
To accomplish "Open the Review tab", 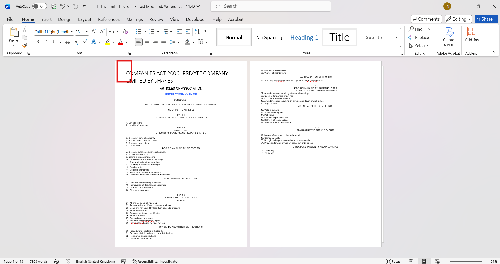I will coord(156,19).
